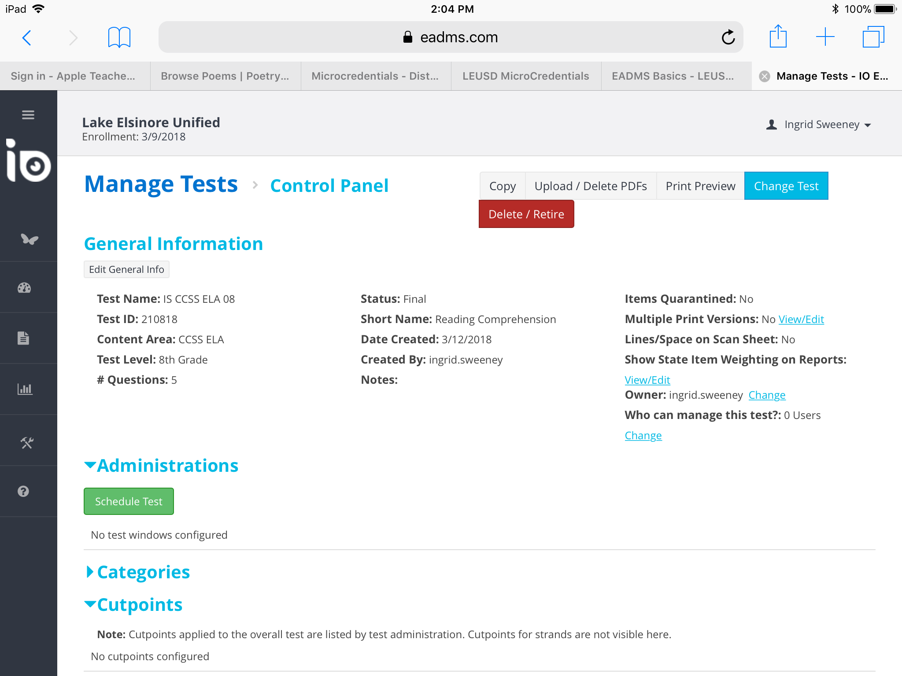Viewport: 902px width, 676px height.
Task: Collapse the Administrations section
Action: click(x=161, y=466)
